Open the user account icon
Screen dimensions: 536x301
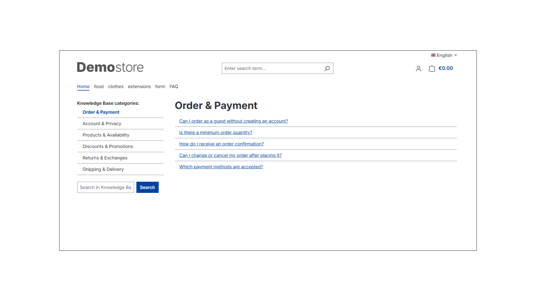click(x=418, y=69)
